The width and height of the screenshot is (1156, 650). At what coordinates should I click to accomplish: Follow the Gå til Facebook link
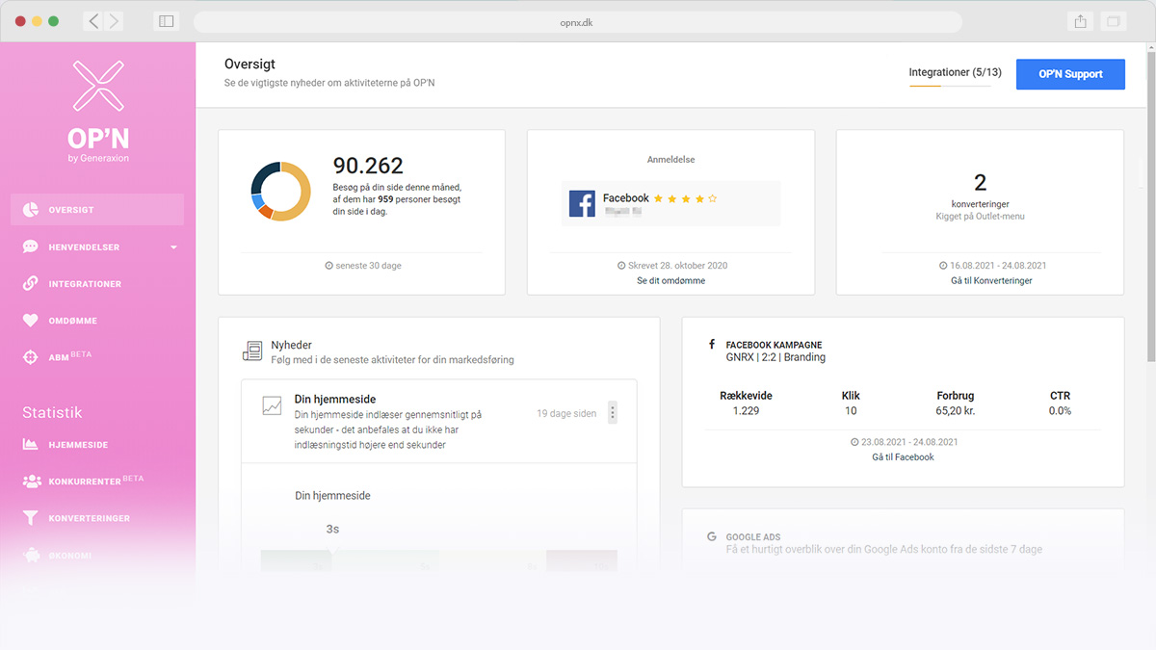click(903, 457)
